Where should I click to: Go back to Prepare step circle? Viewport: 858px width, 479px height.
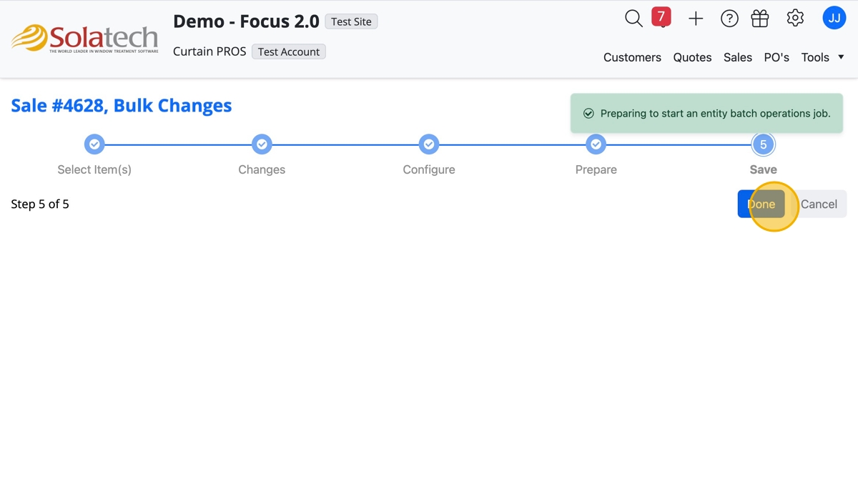(596, 144)
